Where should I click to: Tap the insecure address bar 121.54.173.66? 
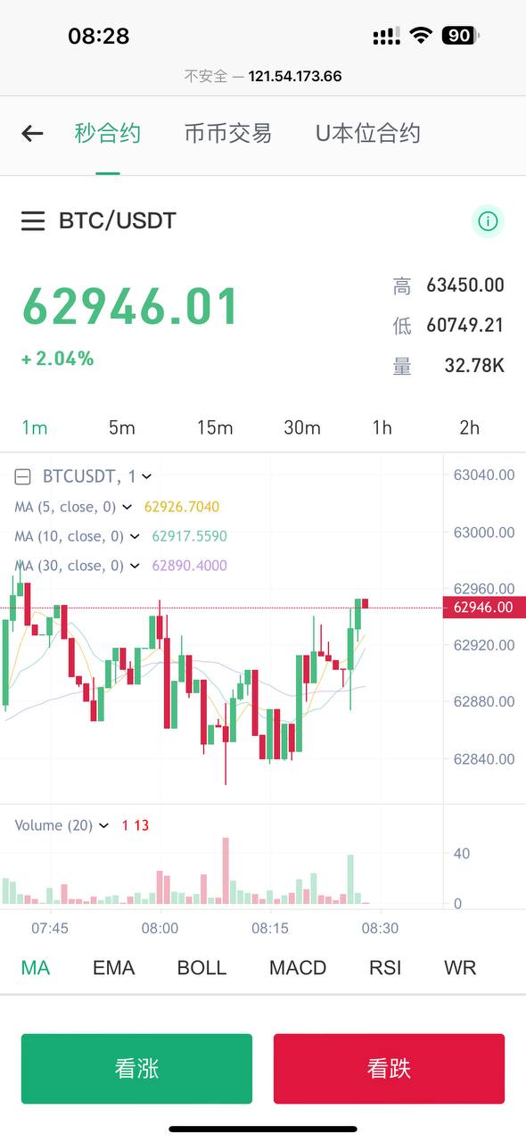263,76
